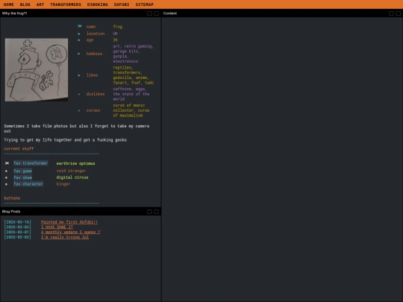This screenshot has height=302, width=403.
Task: Open the TRANSFORMERS nav item
Action: click(x=66, y=4)
